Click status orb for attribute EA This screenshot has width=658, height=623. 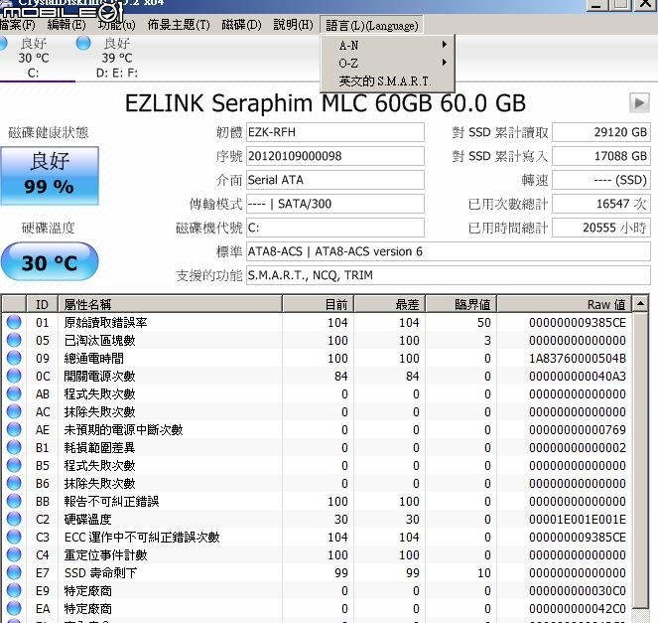14,608
